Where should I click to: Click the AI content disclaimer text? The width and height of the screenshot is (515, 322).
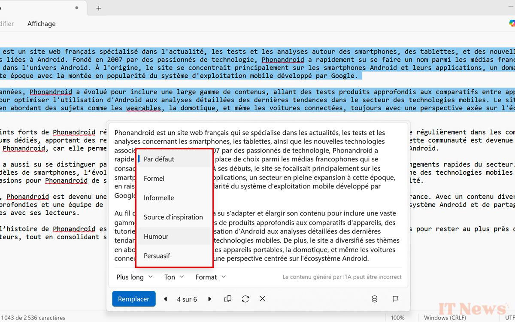(x=342, y=277)
